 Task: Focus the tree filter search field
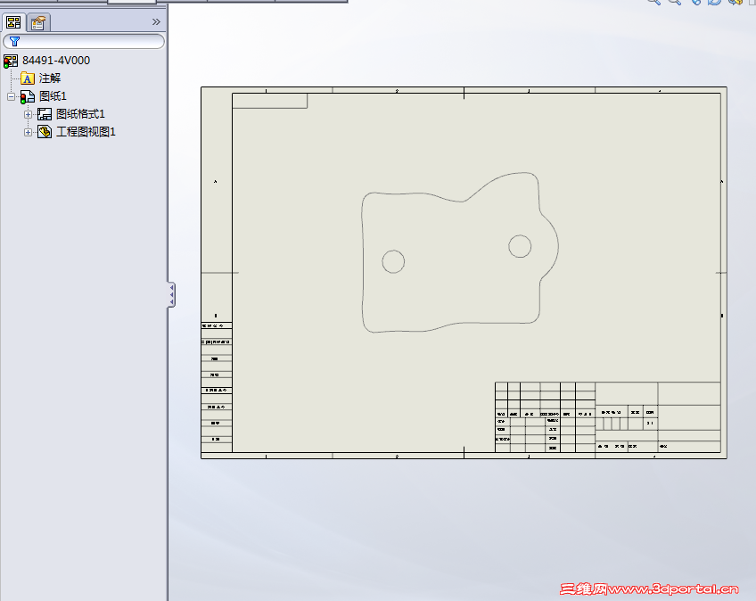[x=84, y=42]
